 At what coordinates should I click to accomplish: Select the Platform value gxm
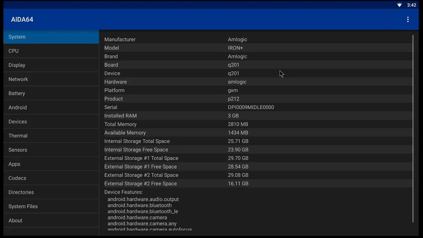(x=233, y=90)
